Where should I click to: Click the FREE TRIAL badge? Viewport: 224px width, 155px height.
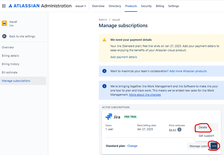click(x=130, y=117)
